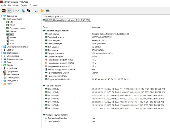The height and width of the screenshot is (128, 170).
Task: Expand the Компьютер tree node
Action: (2, 16)
